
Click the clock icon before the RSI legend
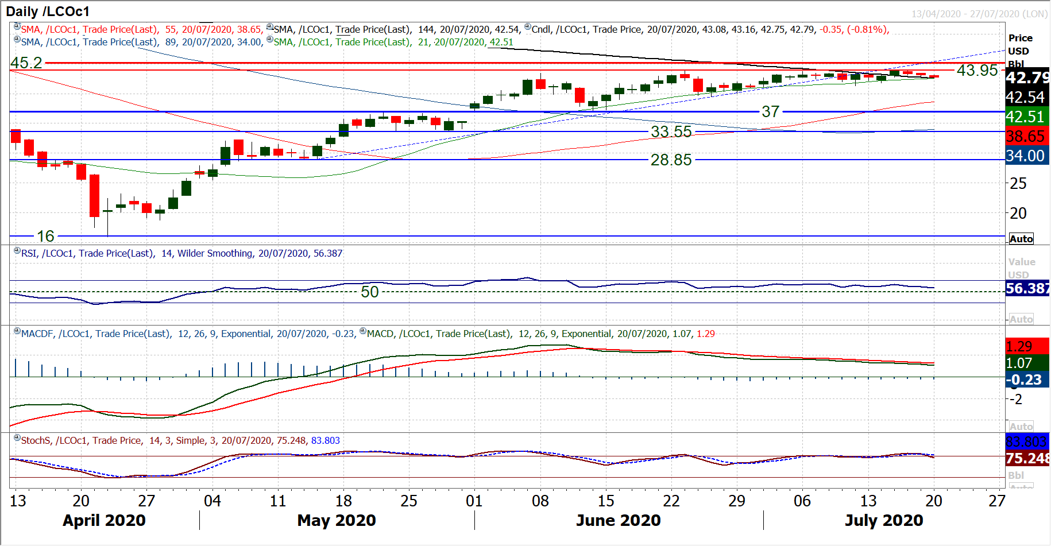17,250
